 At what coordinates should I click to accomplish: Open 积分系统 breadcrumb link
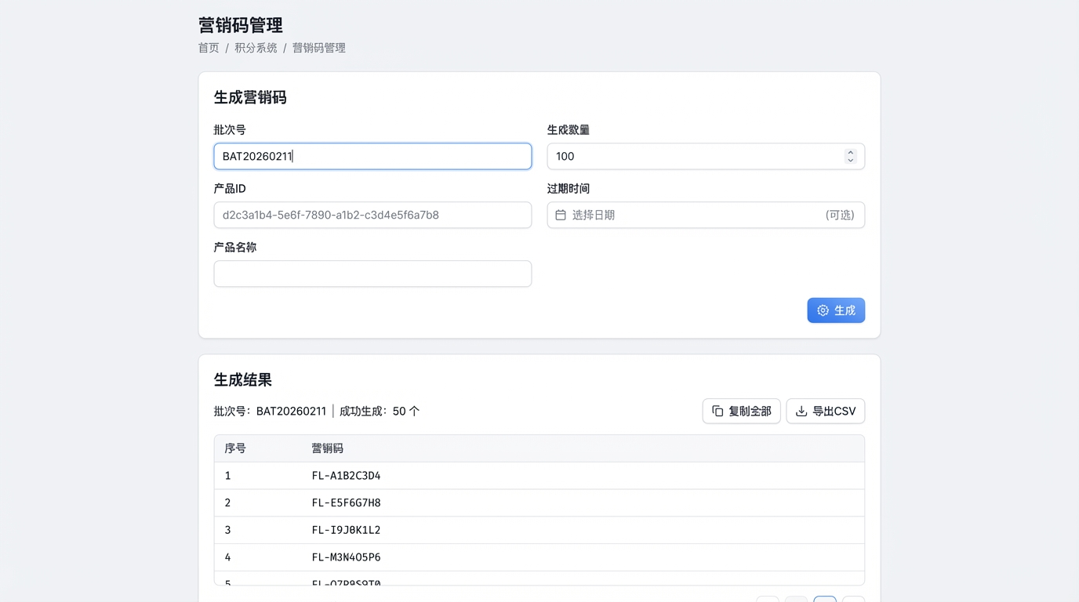tap(256, 48)
